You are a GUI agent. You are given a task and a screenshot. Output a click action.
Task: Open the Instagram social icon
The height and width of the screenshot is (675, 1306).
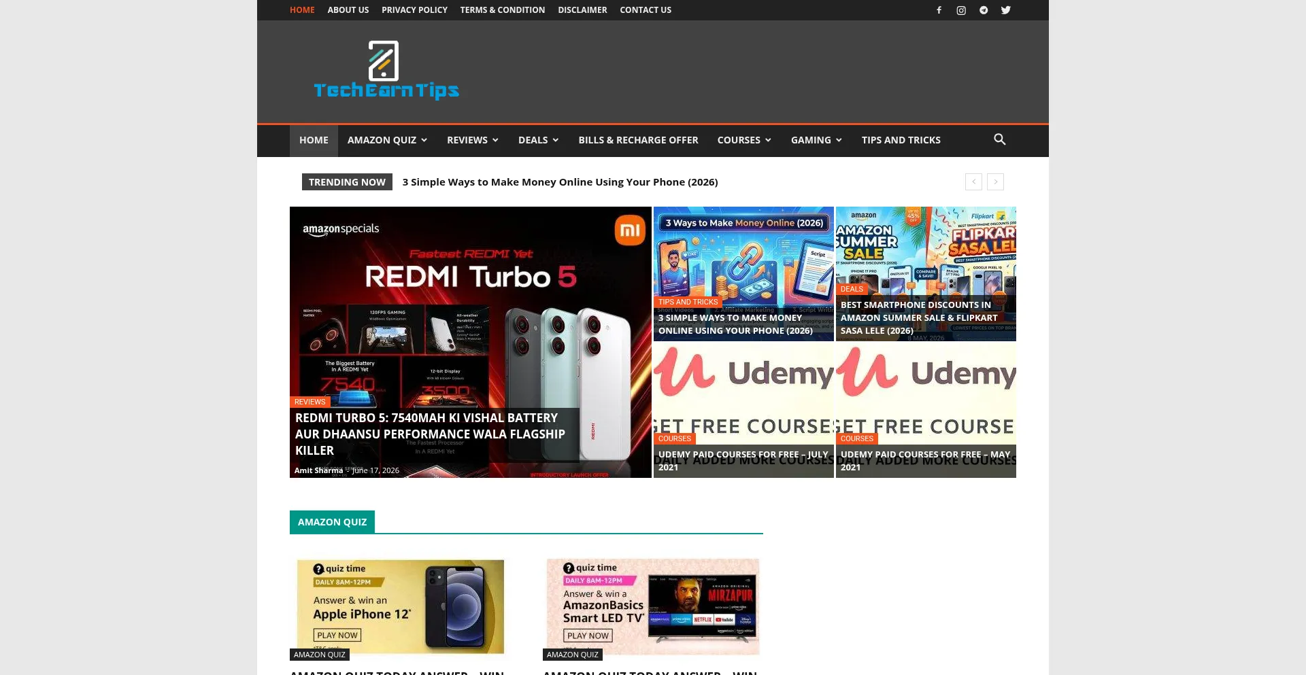pyautogui.click(x=961, y=10)
